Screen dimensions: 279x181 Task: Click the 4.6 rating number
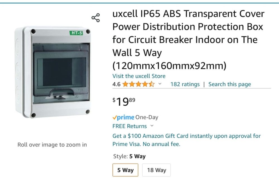116,84
